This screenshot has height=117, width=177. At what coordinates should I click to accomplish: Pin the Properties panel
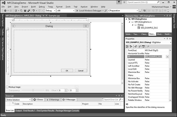click(x=167, y=39)
